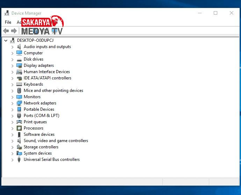The height and width of the screenshot is (195, 241).
Task: Expand the Network adapters node
Action: pos(12,103)
